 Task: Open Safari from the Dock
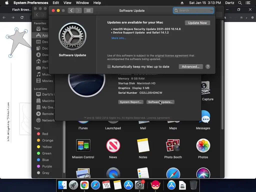pyautogui.click(x=95, y=185)
